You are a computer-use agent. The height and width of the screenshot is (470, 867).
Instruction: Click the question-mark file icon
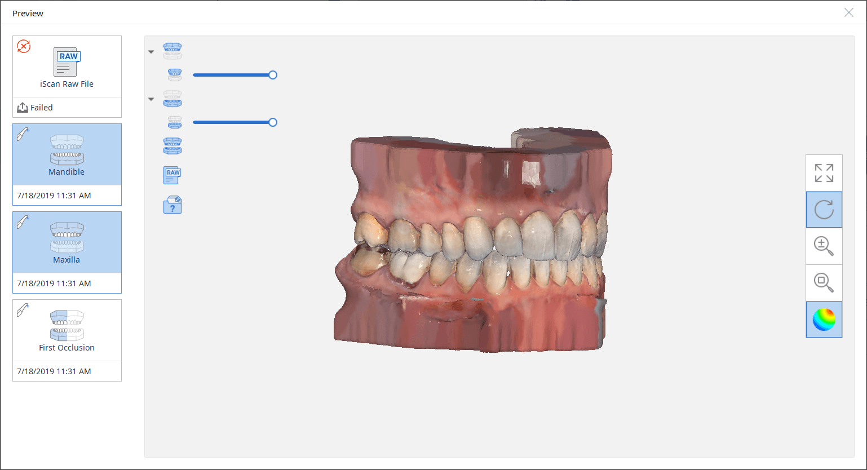tap(172, 205)
